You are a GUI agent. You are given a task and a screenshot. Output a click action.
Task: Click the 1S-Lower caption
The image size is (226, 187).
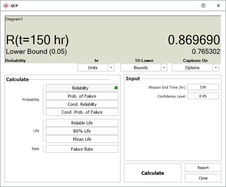point(144,61)
